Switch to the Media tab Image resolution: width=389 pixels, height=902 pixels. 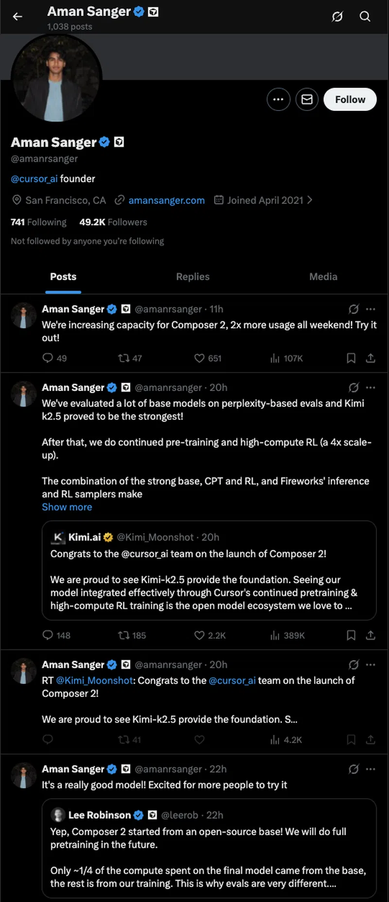(323, 276)
